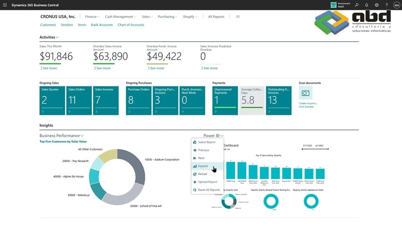Click See more under Overdue Sales Invoice Amount
Screen dimensions: 402x226
102,68
